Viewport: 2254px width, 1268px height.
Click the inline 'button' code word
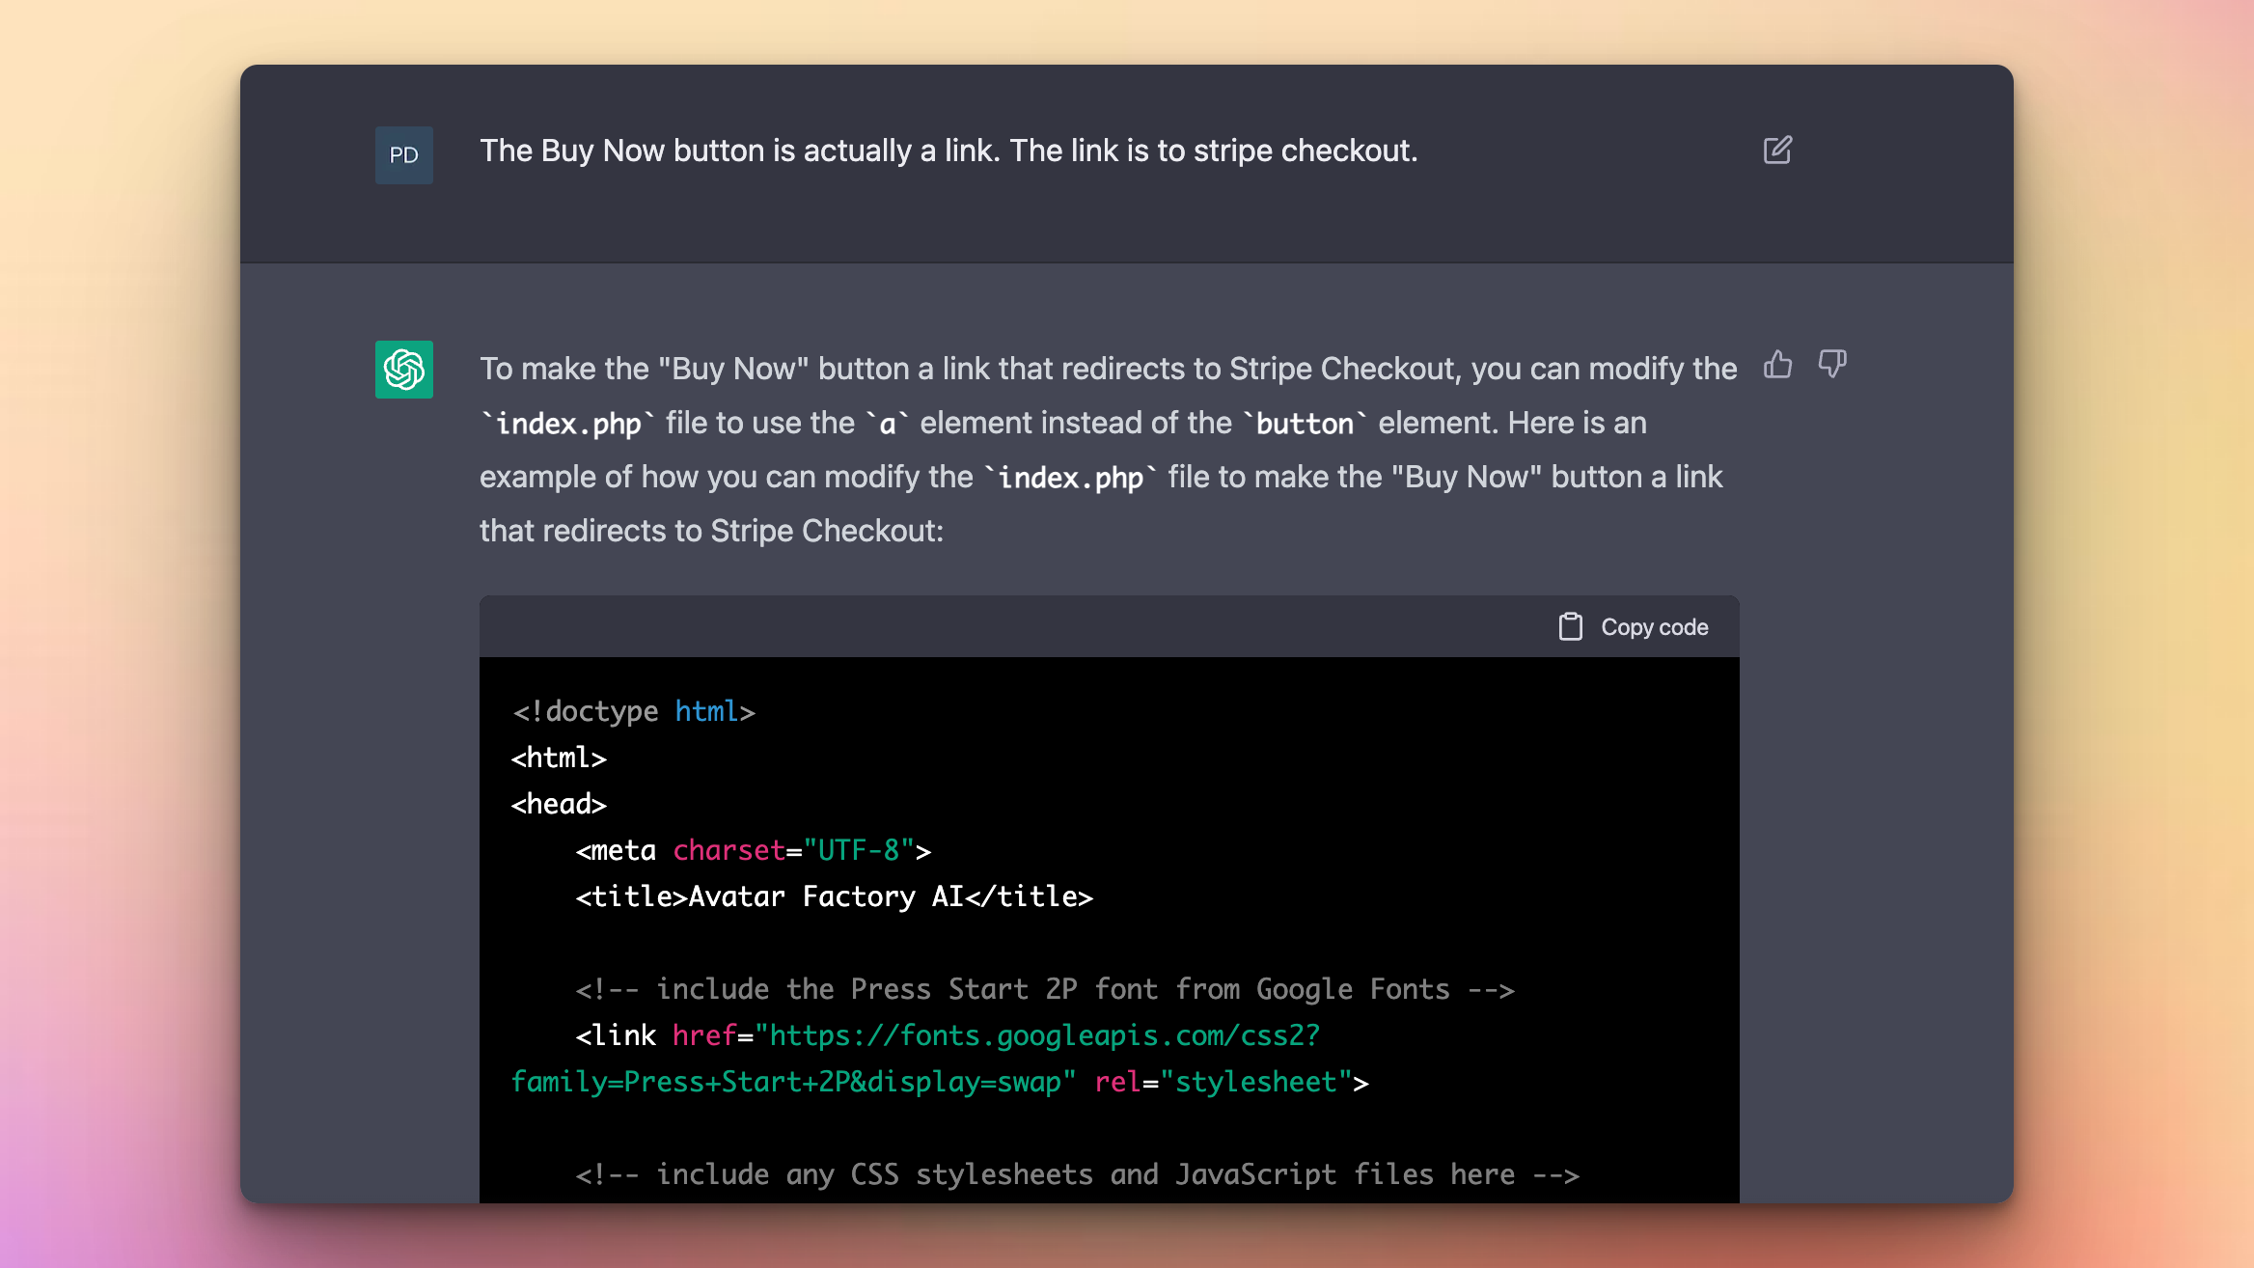(x=1305, y=424)
